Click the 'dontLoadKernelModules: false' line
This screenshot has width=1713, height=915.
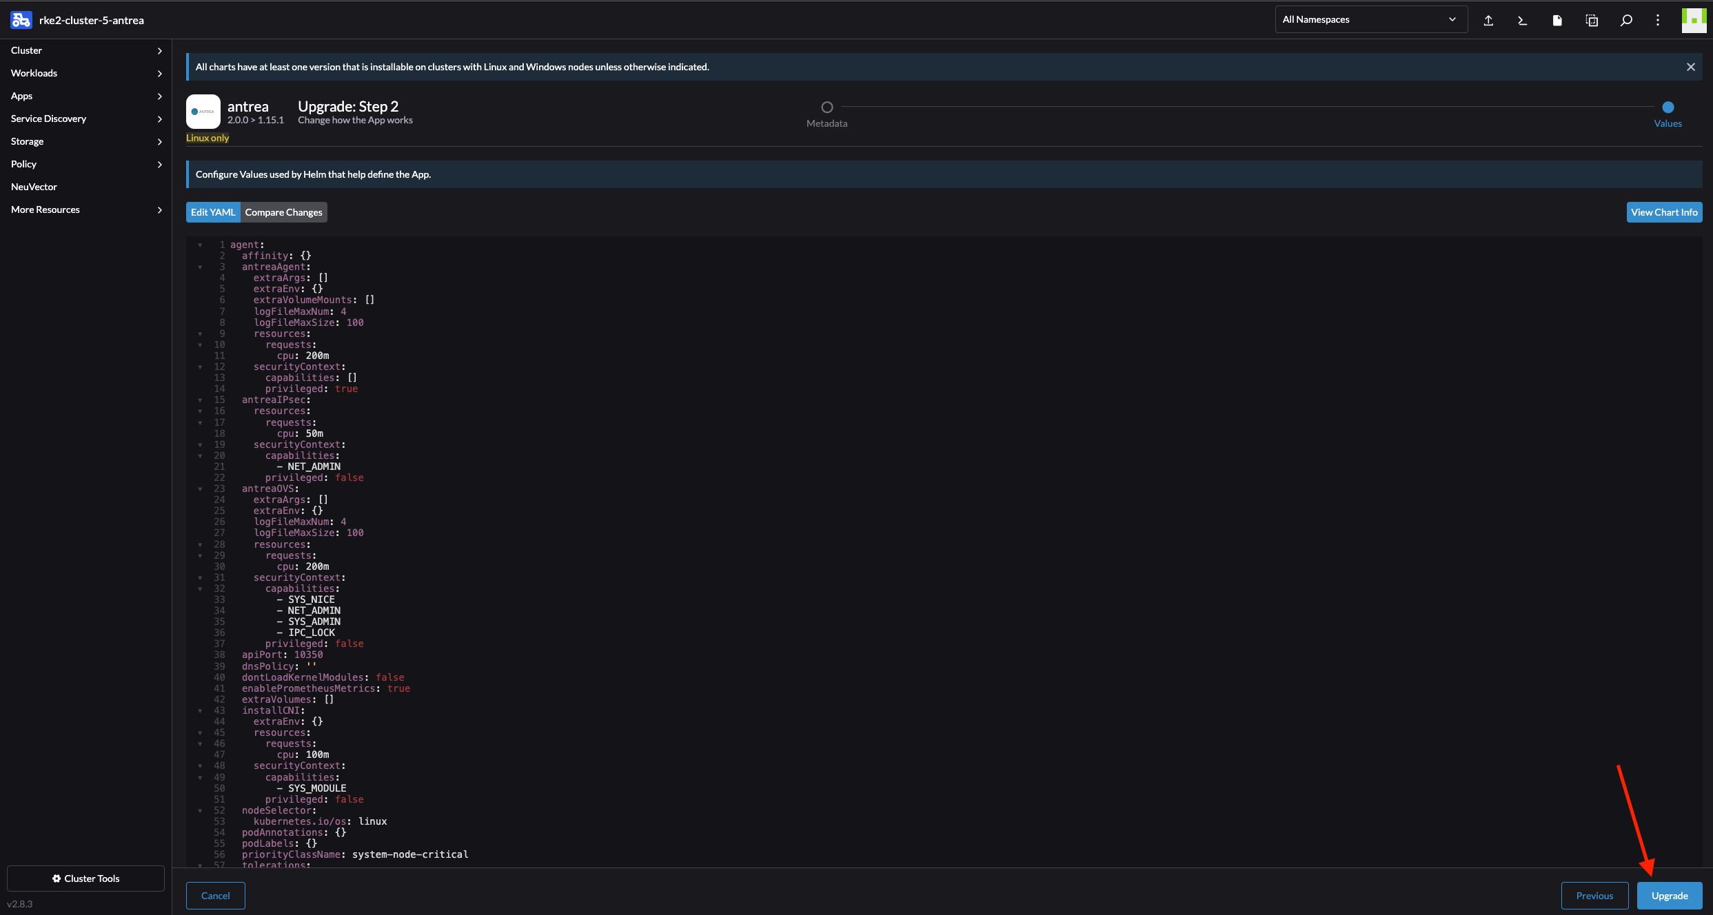[x=323, y=677]
